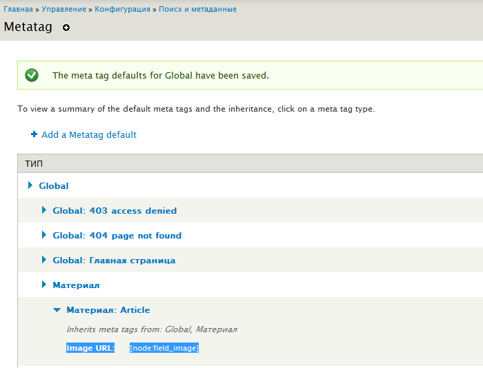This screenshot has height=368, width=483.
Task: Go to Управление in breadcrumb
Action: click(x=63, y=9)
